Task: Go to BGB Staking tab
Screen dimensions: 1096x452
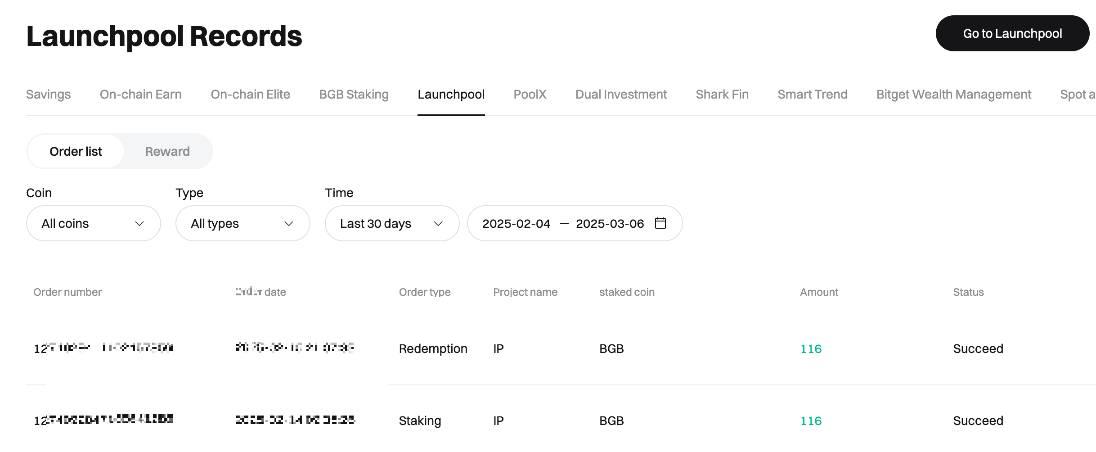Action: pyautogui.click(x=354, y=95)
